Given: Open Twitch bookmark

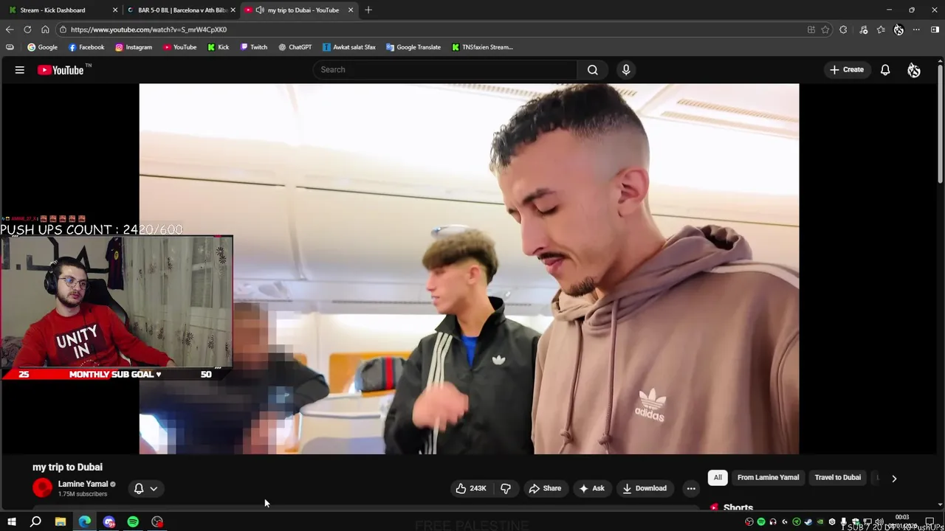Looking at the screenshot, I should point(253,47).
